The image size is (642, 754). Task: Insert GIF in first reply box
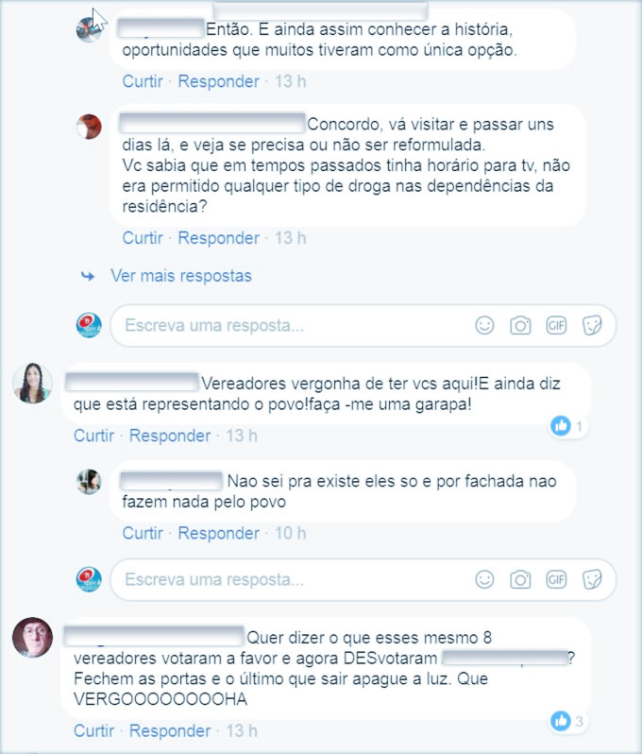point(556,326)
